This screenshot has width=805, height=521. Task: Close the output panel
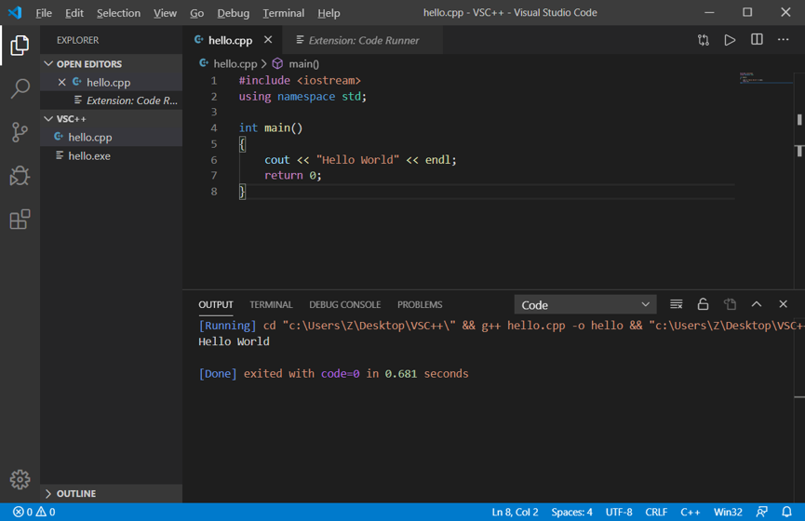pyautogui.click(x=783, y=304)
